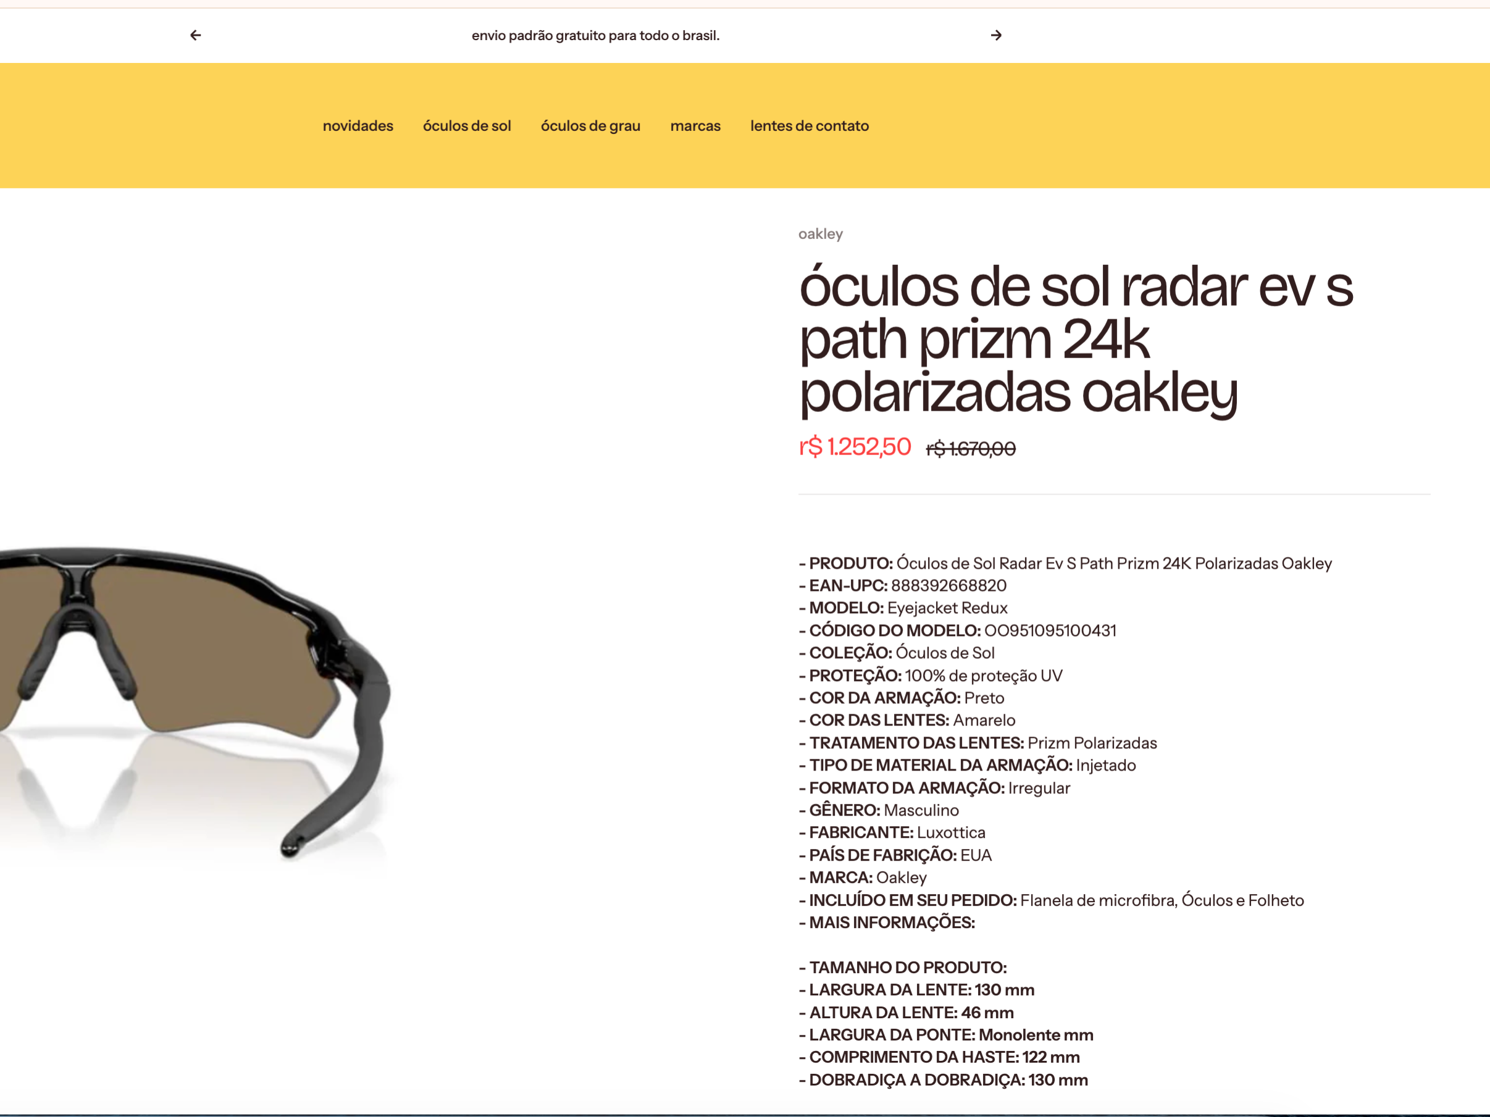The image size is (1490, 1117).
Task: Click the ALTURA DA LENTE 46 mm line
Action: pyautogui.click(x=906, y=1013)
